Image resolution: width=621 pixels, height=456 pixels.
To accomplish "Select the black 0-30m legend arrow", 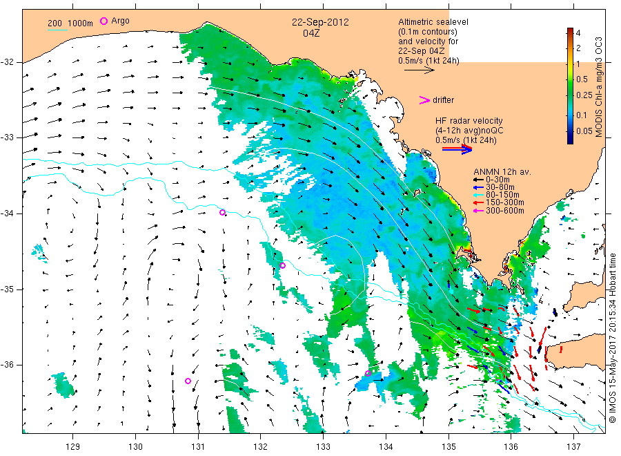I will click(x=478, y=180).
